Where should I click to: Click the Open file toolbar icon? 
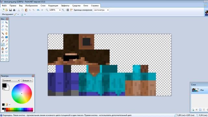(x=6, y=10)
